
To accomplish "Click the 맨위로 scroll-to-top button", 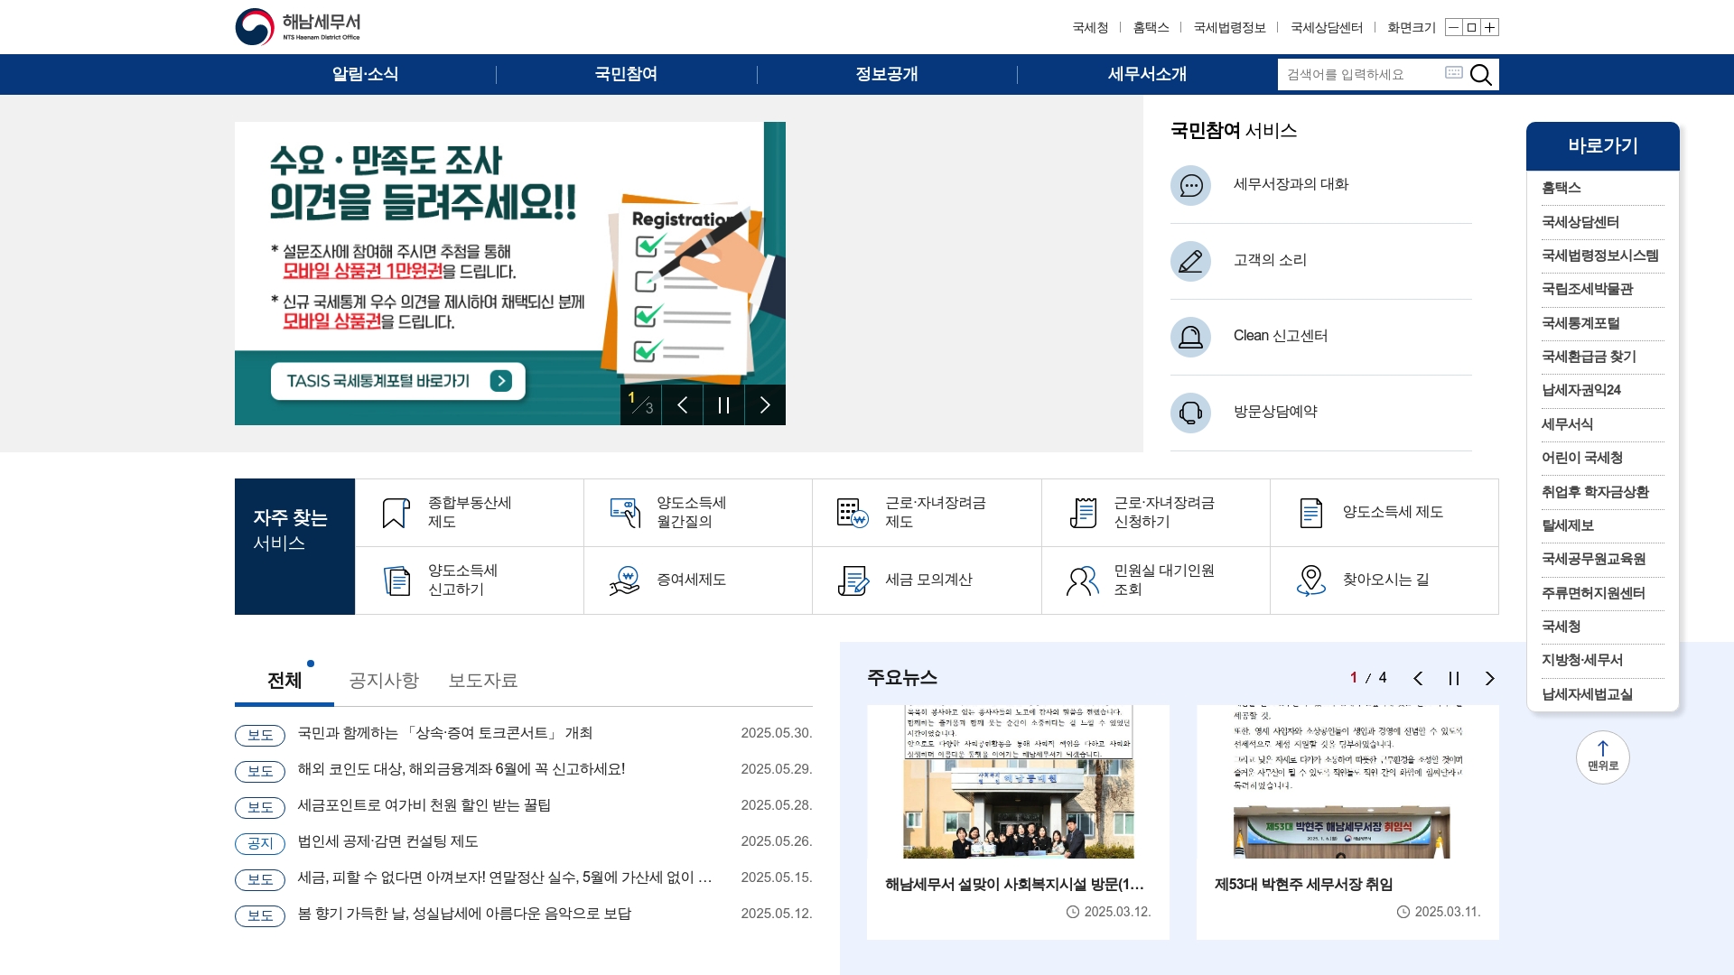I will pos(1602,757).
